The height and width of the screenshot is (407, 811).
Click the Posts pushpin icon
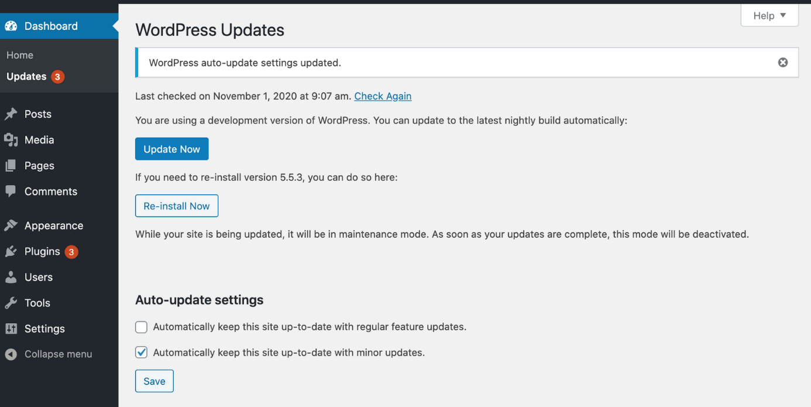(x=11, y=114)
